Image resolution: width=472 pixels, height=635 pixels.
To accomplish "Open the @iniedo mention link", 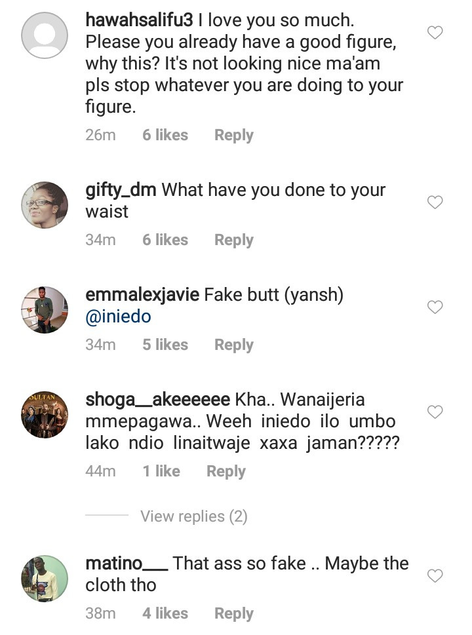I will [x=118, y=317].
